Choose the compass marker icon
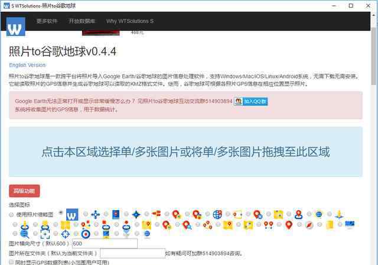 309,225
